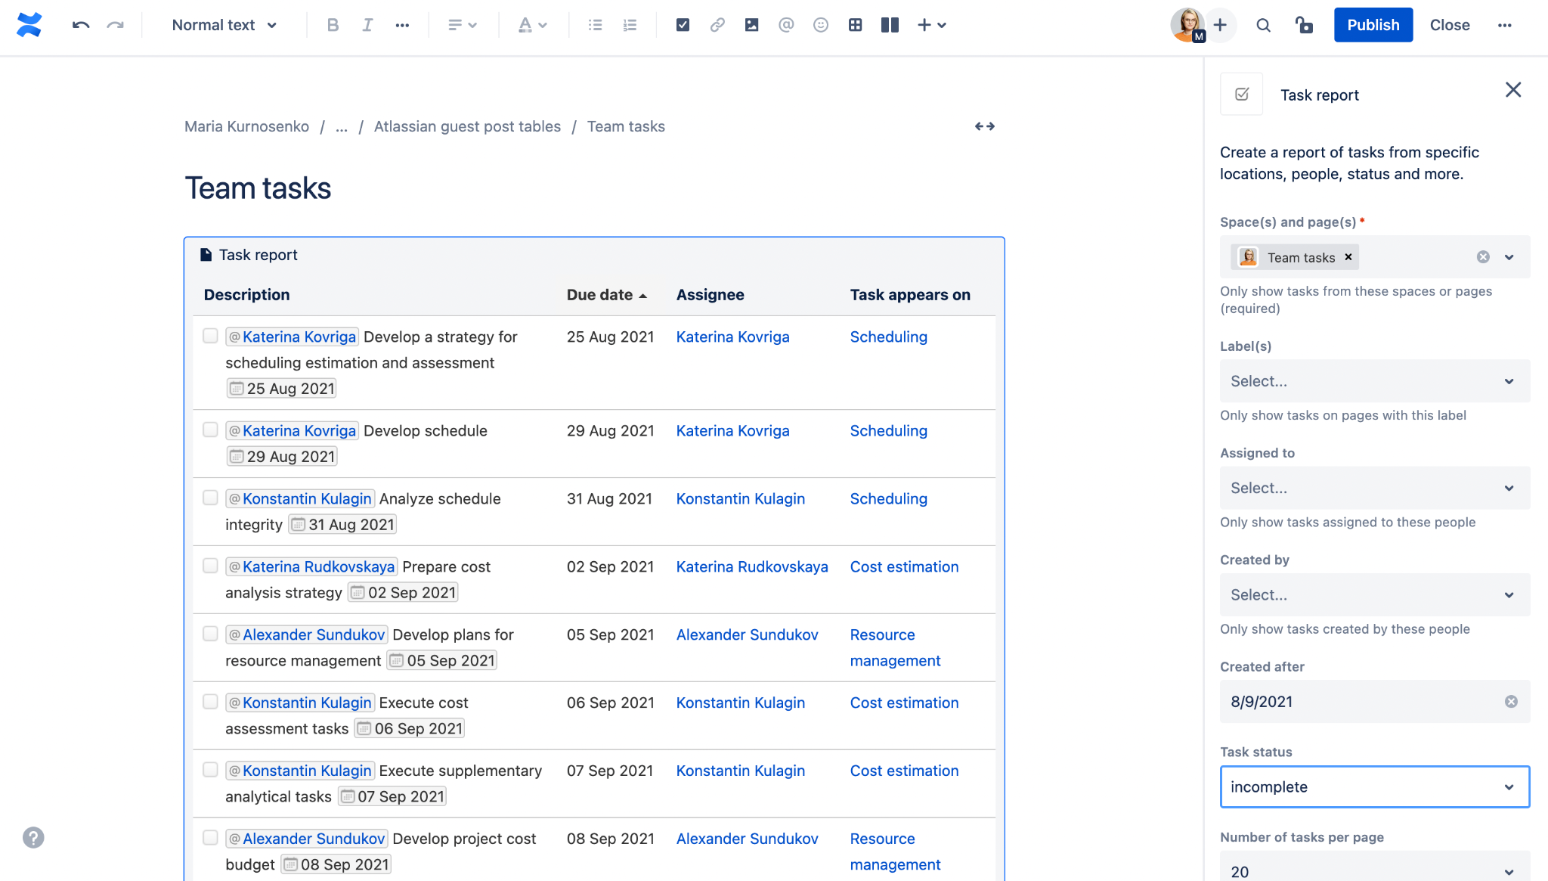Screen dimensions: 1548x881
Task: Click the bold formatting icon
Action: [332, 24]
